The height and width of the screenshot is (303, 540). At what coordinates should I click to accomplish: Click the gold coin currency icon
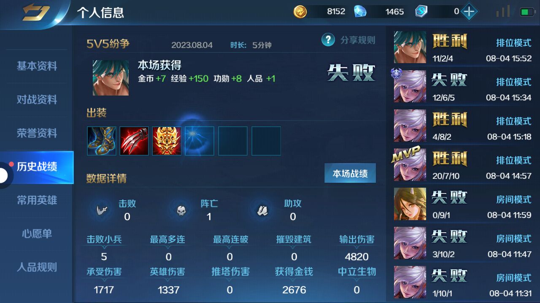(300, 11)
